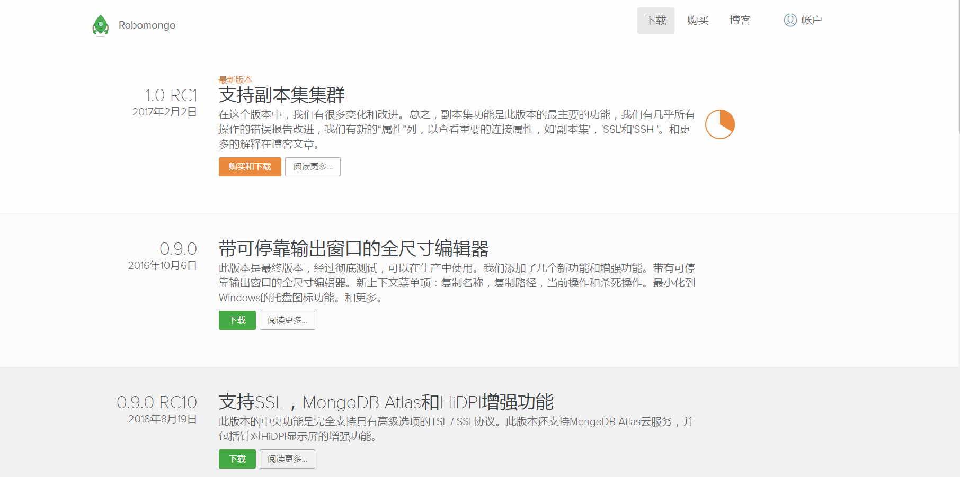Screen dimensions: 960x477
Task: Click green 下载 button for version 0.9.0
Action: tap(237, 320)
